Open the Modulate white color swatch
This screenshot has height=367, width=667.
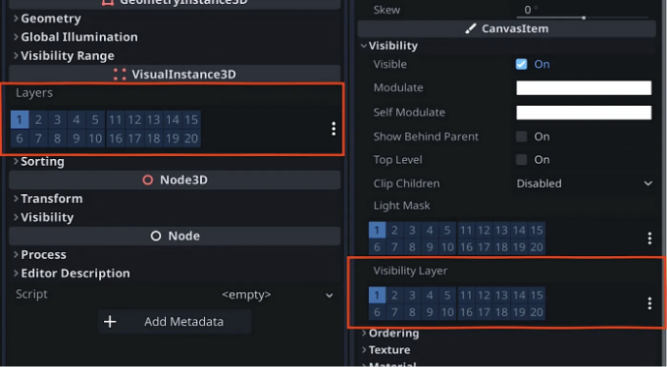tap(584, 87)
